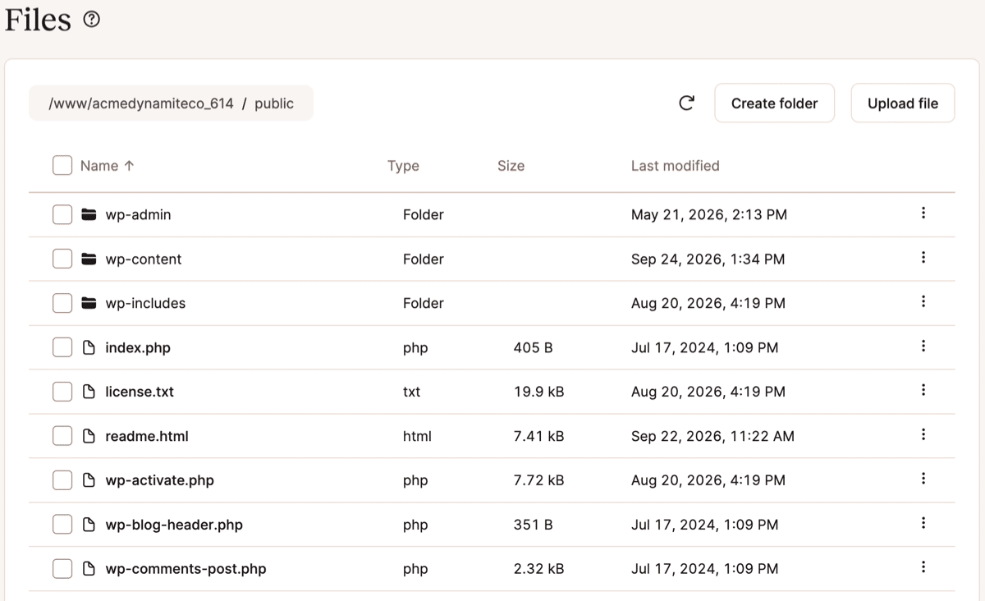Check the wp-activate.php row checkbox
Image resolution: width=985 pixels, height=601 pixels.
point(62,480)
